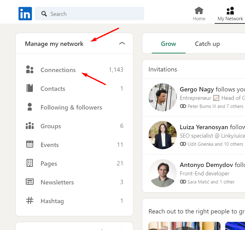Image resolution: width=245 pixels, height=230 pixels.
Task: Switch to the Grow tab
Action: coord(168,44)
